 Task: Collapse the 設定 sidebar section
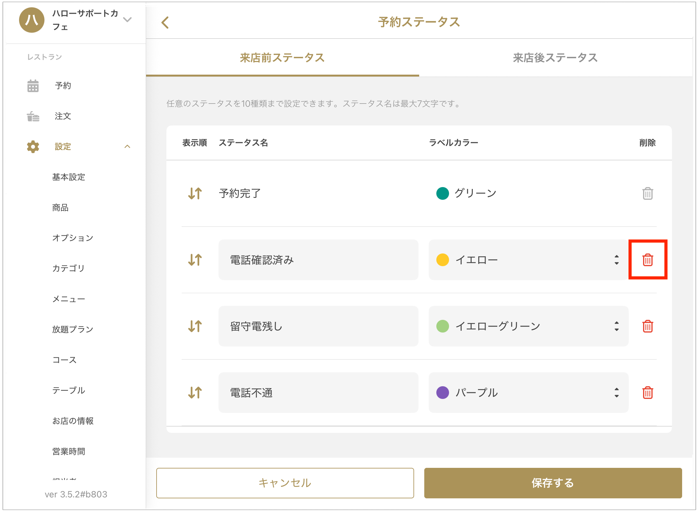tap(127, 146)
